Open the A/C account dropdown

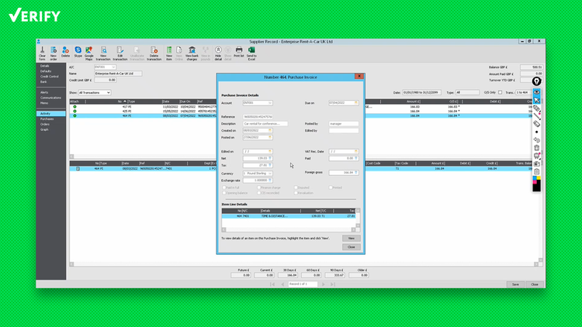[113, 67]
